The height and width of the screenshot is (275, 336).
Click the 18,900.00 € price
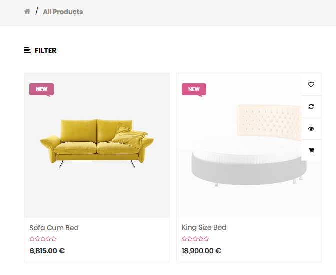tap(201, 251)
